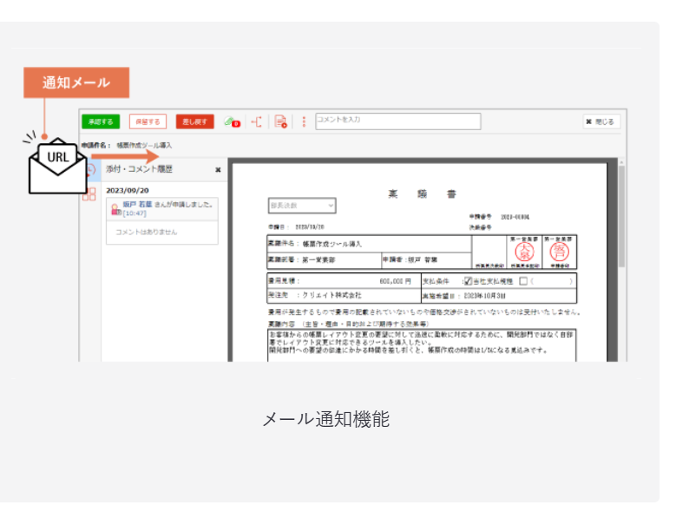Click into the コメントを入力 field

[397, 121]
